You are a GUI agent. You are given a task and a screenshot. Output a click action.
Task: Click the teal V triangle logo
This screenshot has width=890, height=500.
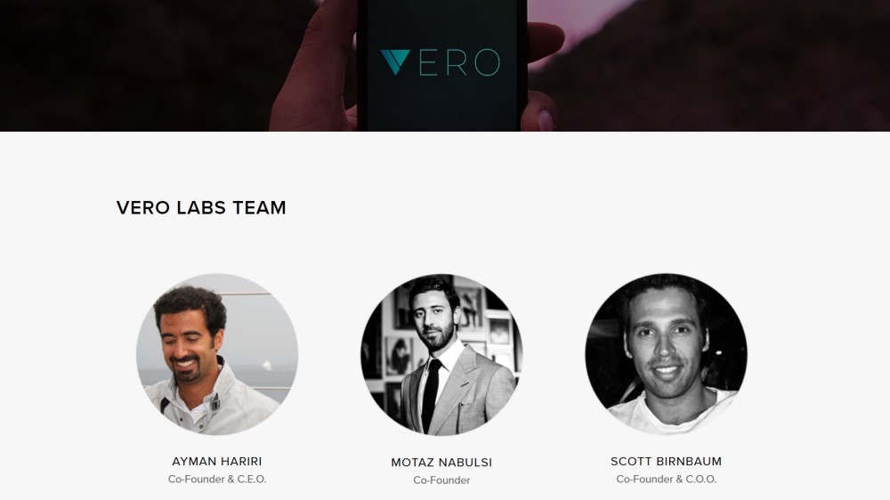click(395, 62)
